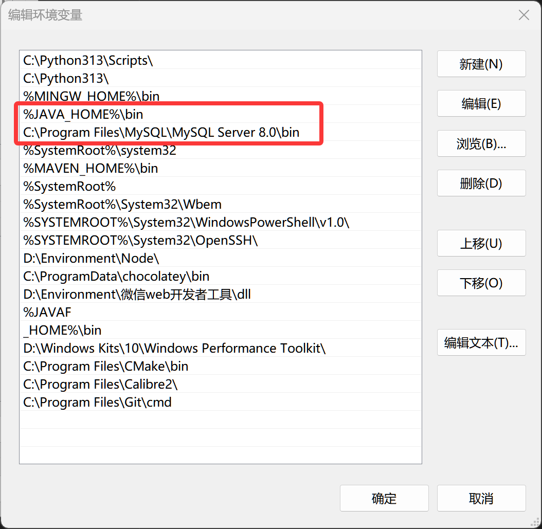Close the 编辑环境变量 dialog window

coord(523,15)
